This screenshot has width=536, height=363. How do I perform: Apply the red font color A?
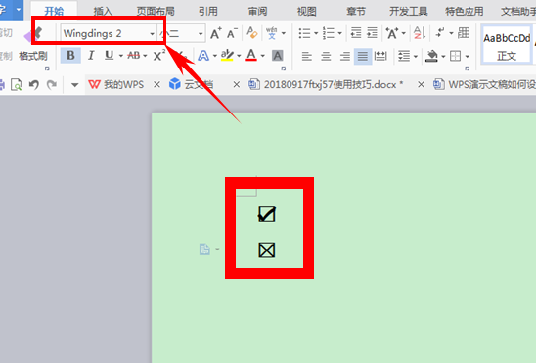pyautogui.click(x=251, y=56)
